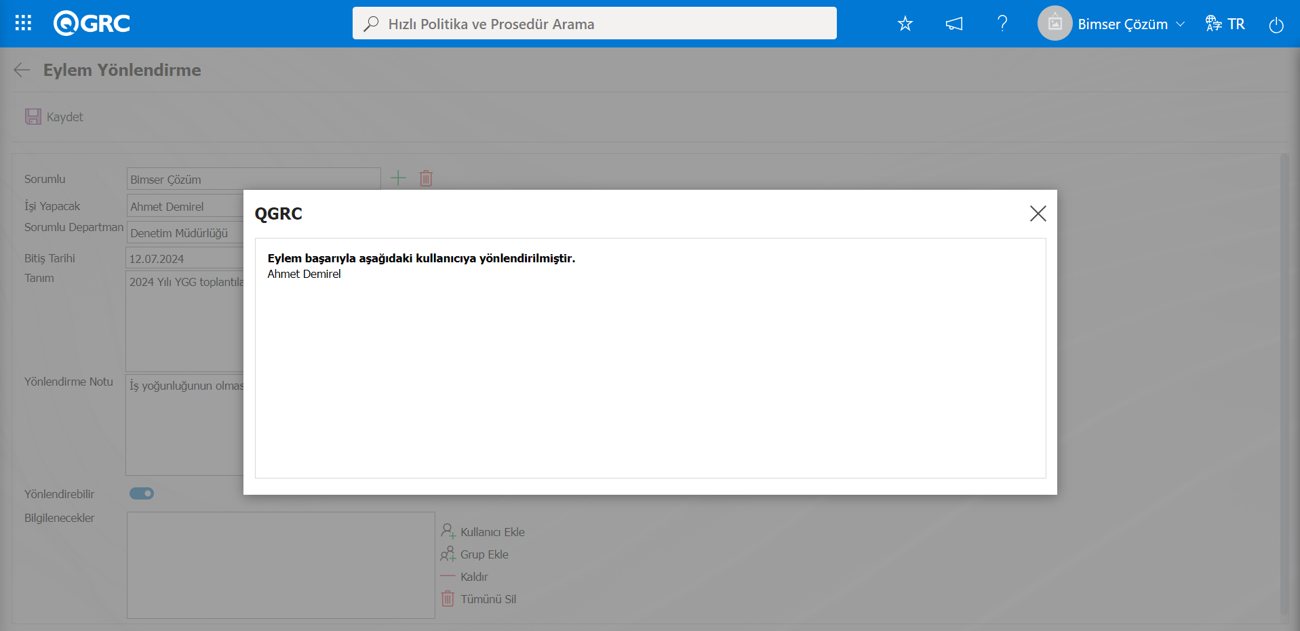This screenshot has height=631, width=1300.
Task: Click the red trash icon beside Sorumlu
Action: [426, 178]
